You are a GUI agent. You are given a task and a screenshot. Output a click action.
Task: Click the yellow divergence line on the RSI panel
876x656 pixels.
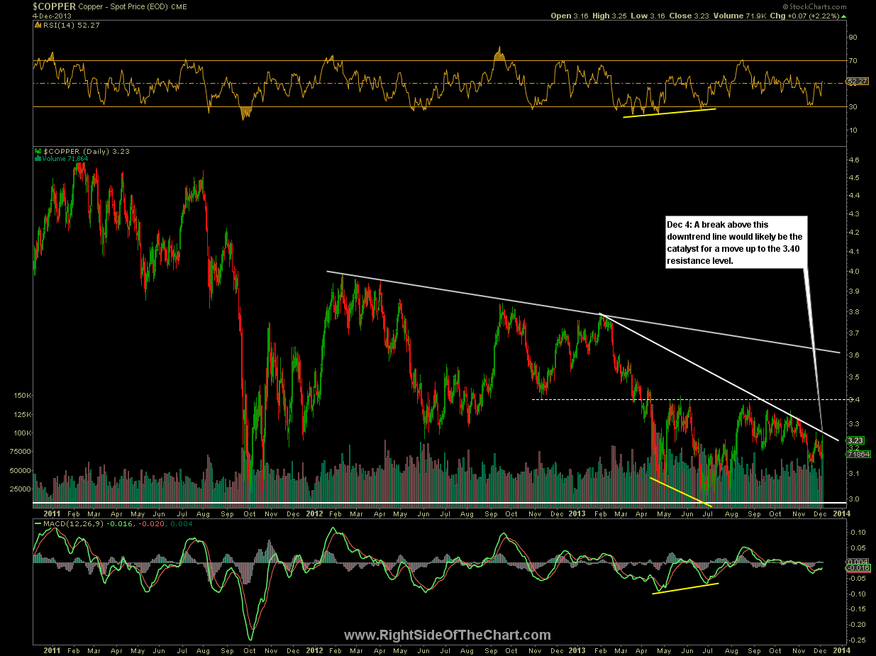tap(670, 113)
